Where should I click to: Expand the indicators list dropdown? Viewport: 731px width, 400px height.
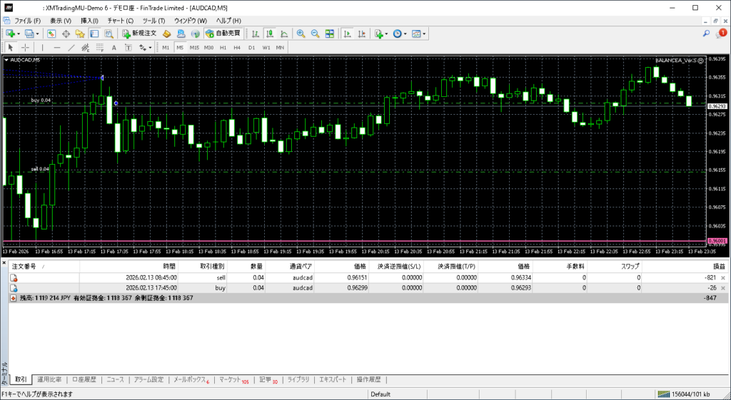pyautogui.click(x=386, y=34)
